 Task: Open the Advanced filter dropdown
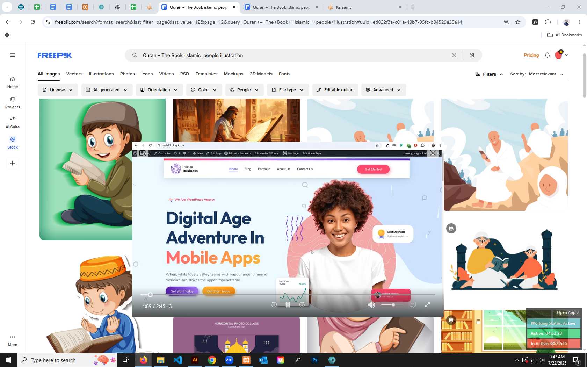(x=384, y=90)
